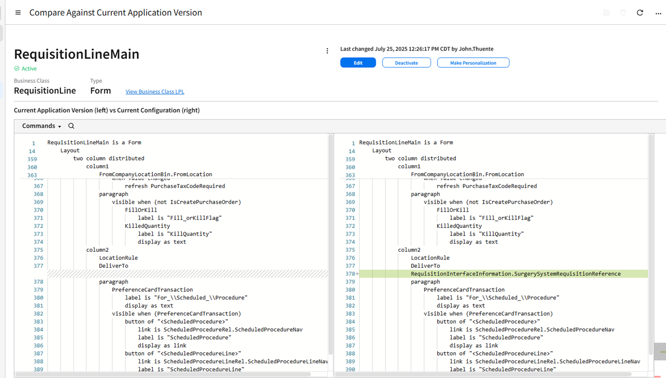The height and width of the screenshot is (378, 666).
Task: Click the 'Compare Against Current Application Version' title
Action: pyautogui.click(x=115, y=13)
